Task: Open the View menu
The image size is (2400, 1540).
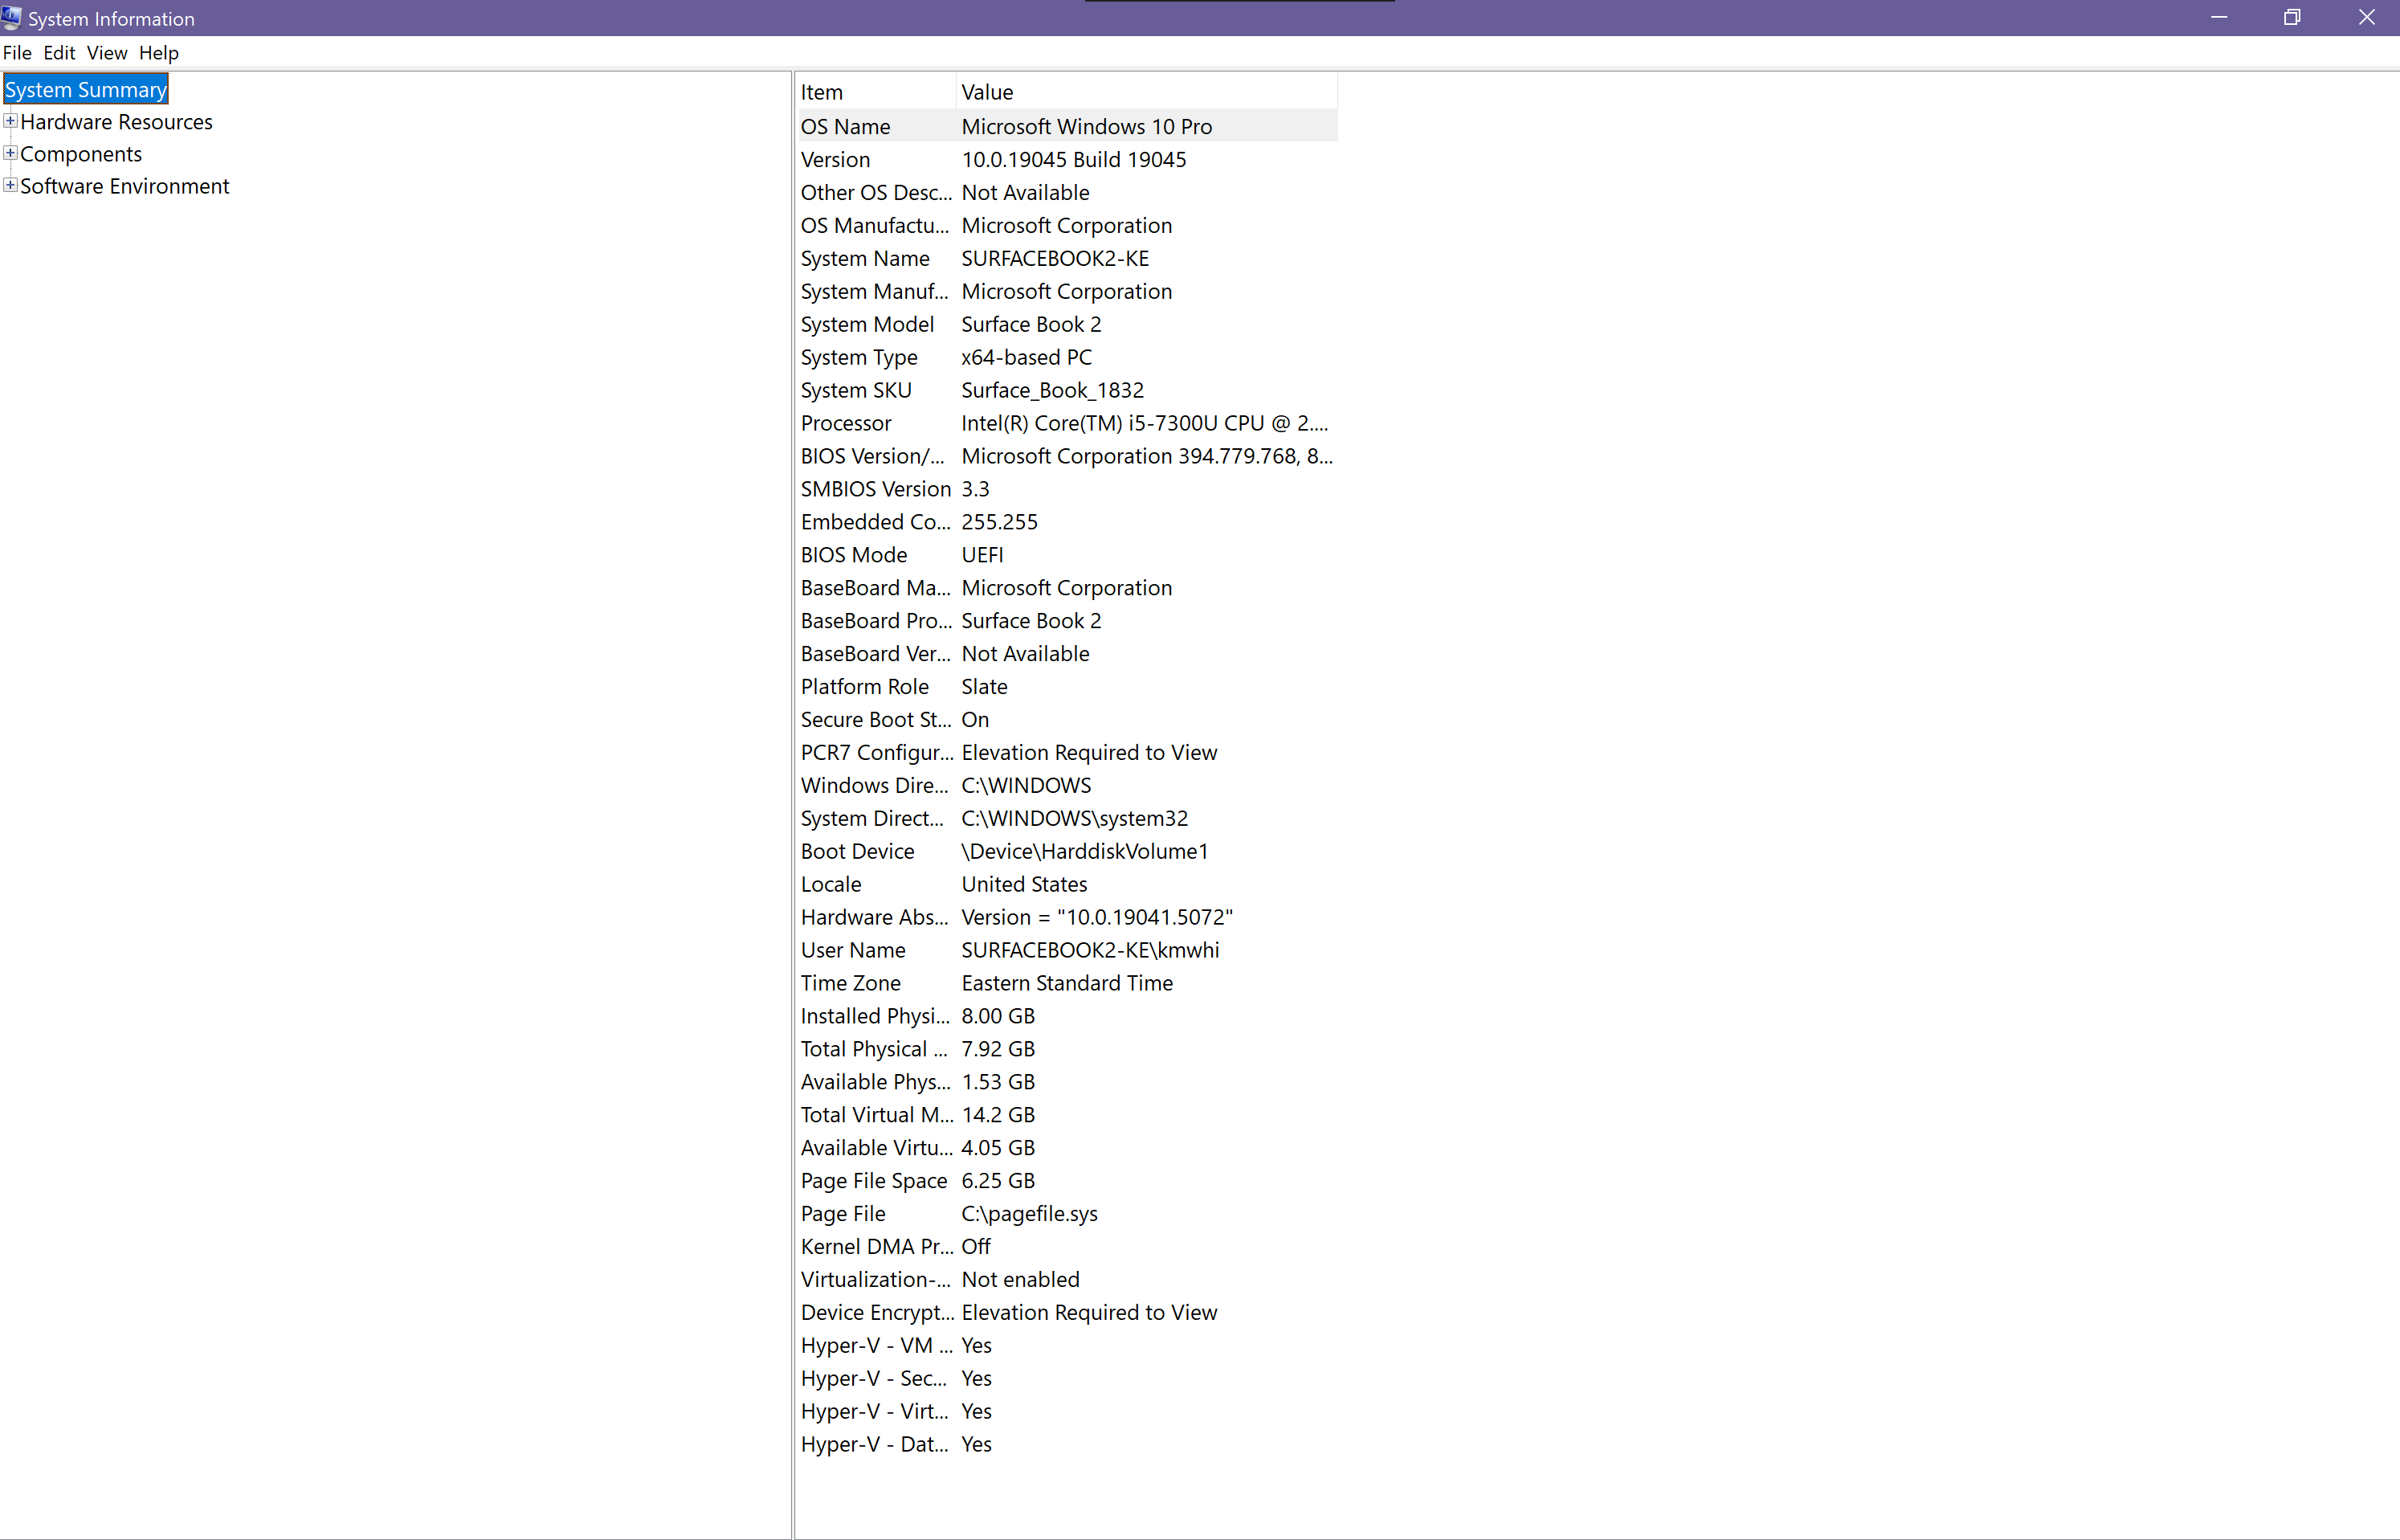Action: [x=106, y=53]
